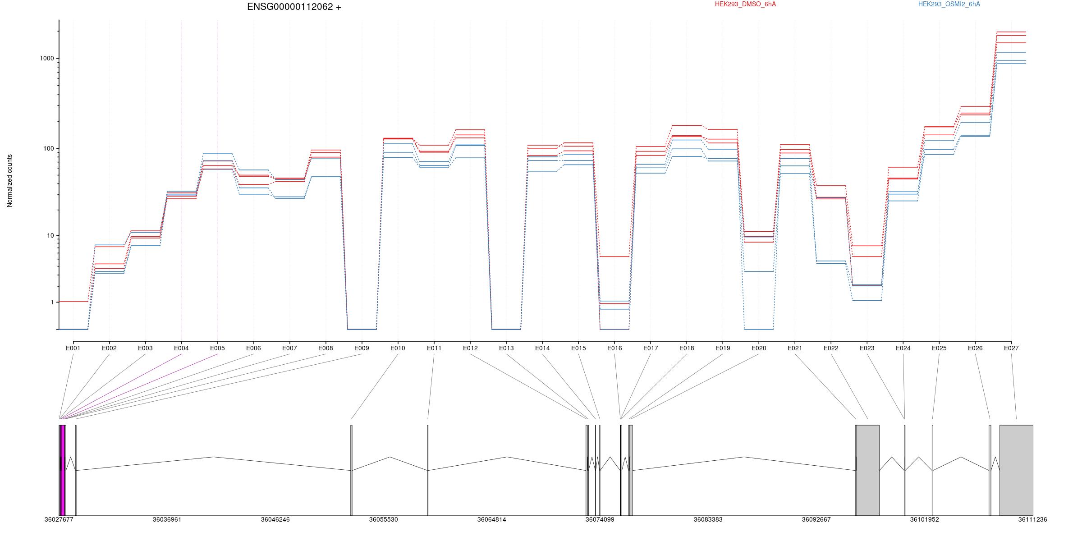Click the exon label E027
Image resolution: width=1082 pixels, height=541 pixels.
coord(1011,348)
